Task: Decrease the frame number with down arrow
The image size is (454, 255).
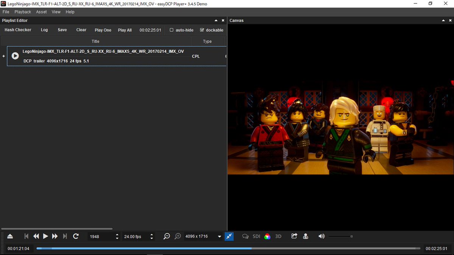Action: click(x=117, y=239)
